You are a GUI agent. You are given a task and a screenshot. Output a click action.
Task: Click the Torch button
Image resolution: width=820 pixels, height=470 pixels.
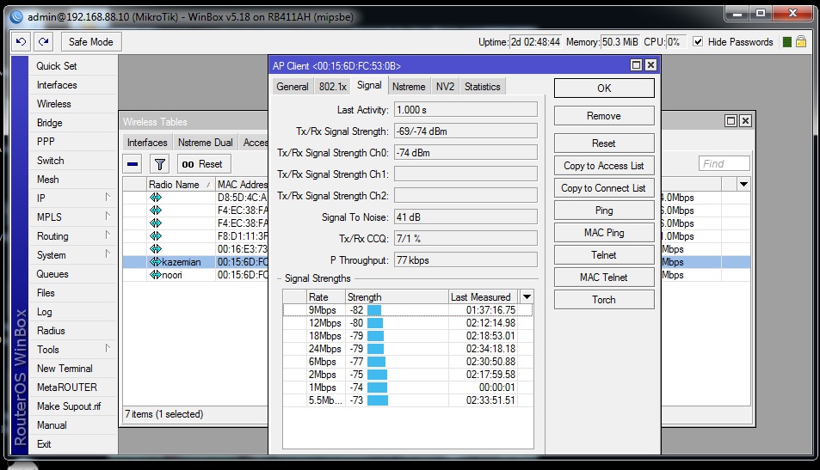pos(603,300)
